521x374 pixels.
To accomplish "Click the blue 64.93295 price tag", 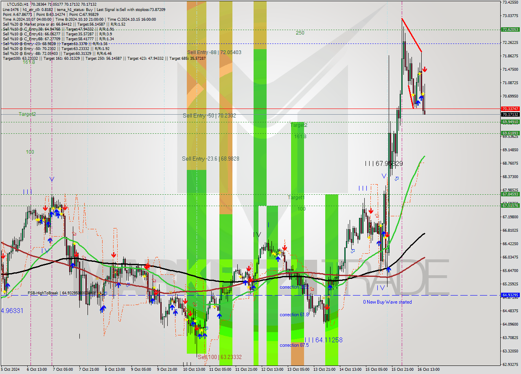I will pyautogui.click(x=510, y=295).
